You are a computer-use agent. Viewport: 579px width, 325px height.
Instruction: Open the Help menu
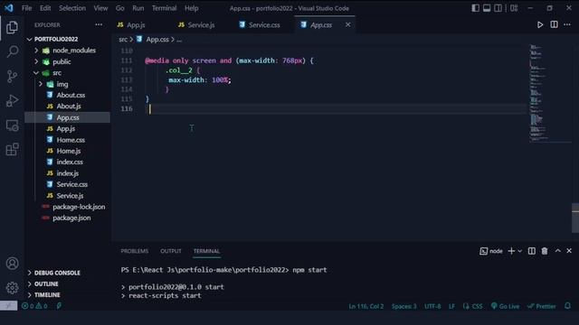(191, 8)
